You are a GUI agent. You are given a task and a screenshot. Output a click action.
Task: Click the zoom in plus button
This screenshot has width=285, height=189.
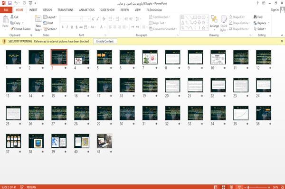(x=269, y=187)
